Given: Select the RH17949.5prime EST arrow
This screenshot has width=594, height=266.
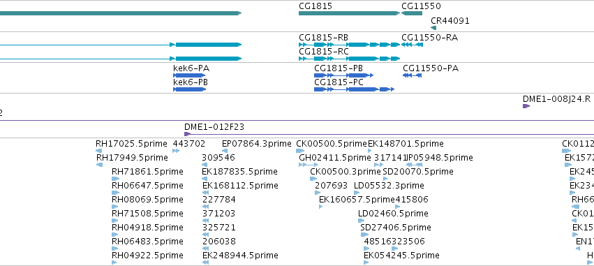Looking at the screenshot, I should (x=100, y=165).
